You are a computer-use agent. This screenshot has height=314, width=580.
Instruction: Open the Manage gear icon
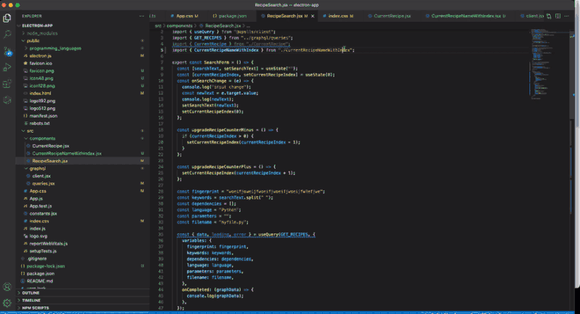click(x=7, y=303)
